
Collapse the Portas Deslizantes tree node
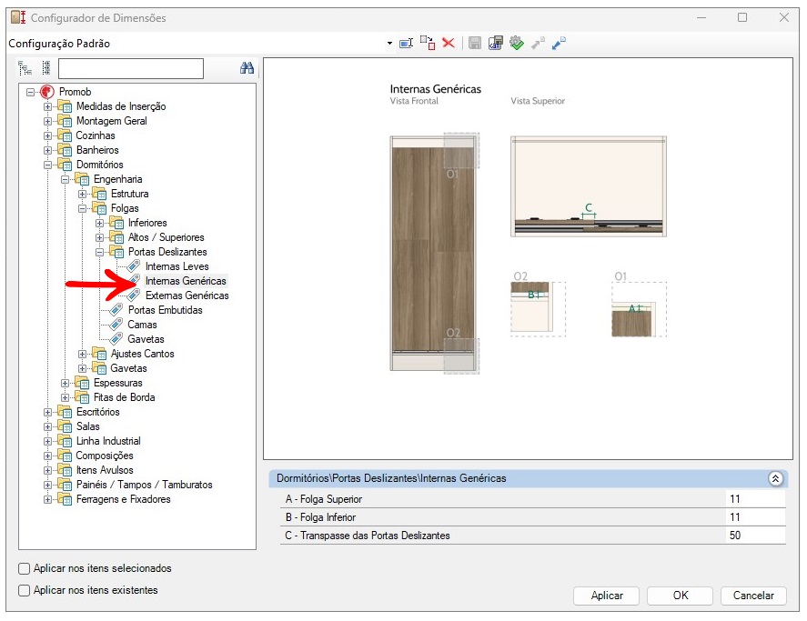coord(100,252)
